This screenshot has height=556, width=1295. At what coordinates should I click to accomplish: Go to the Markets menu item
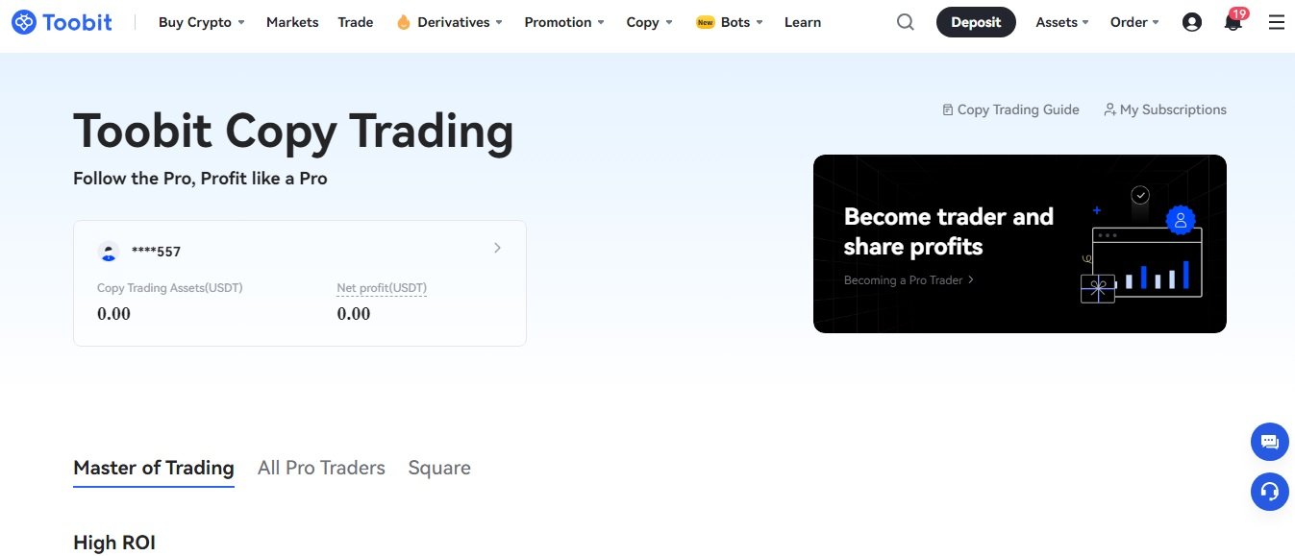click(292, 22)
